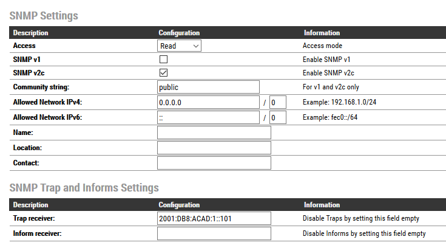The width and height of the screenshot is (446, 245).
Task: Click the Trap receiver address field
Action: tap(214, 218)
